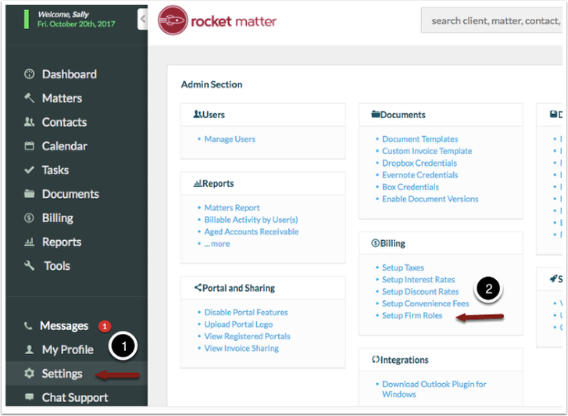Screen dimensions: 568x416
Task: Open Setup Interest Rates link
Action: (x=419, y=279)
